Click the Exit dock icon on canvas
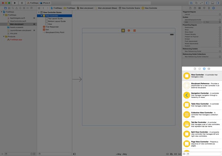The height and width of the screenshot is (156, 222). tap(135, 31)
